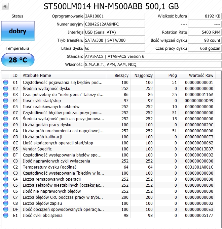This screenshot has height=229, width=222.
Task: Click the Oprogramowanie field showing 2AR10001
Action: (x=115, y=16)
